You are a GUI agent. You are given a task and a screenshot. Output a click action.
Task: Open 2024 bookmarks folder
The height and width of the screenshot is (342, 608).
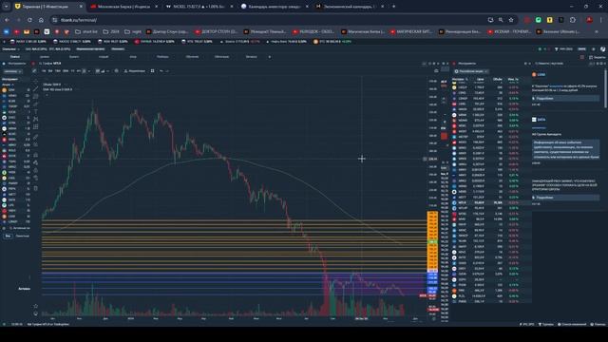[x=111, y=31]
